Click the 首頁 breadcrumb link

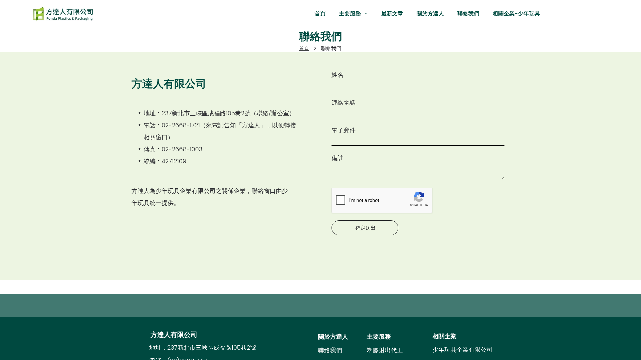pos(304,48)
